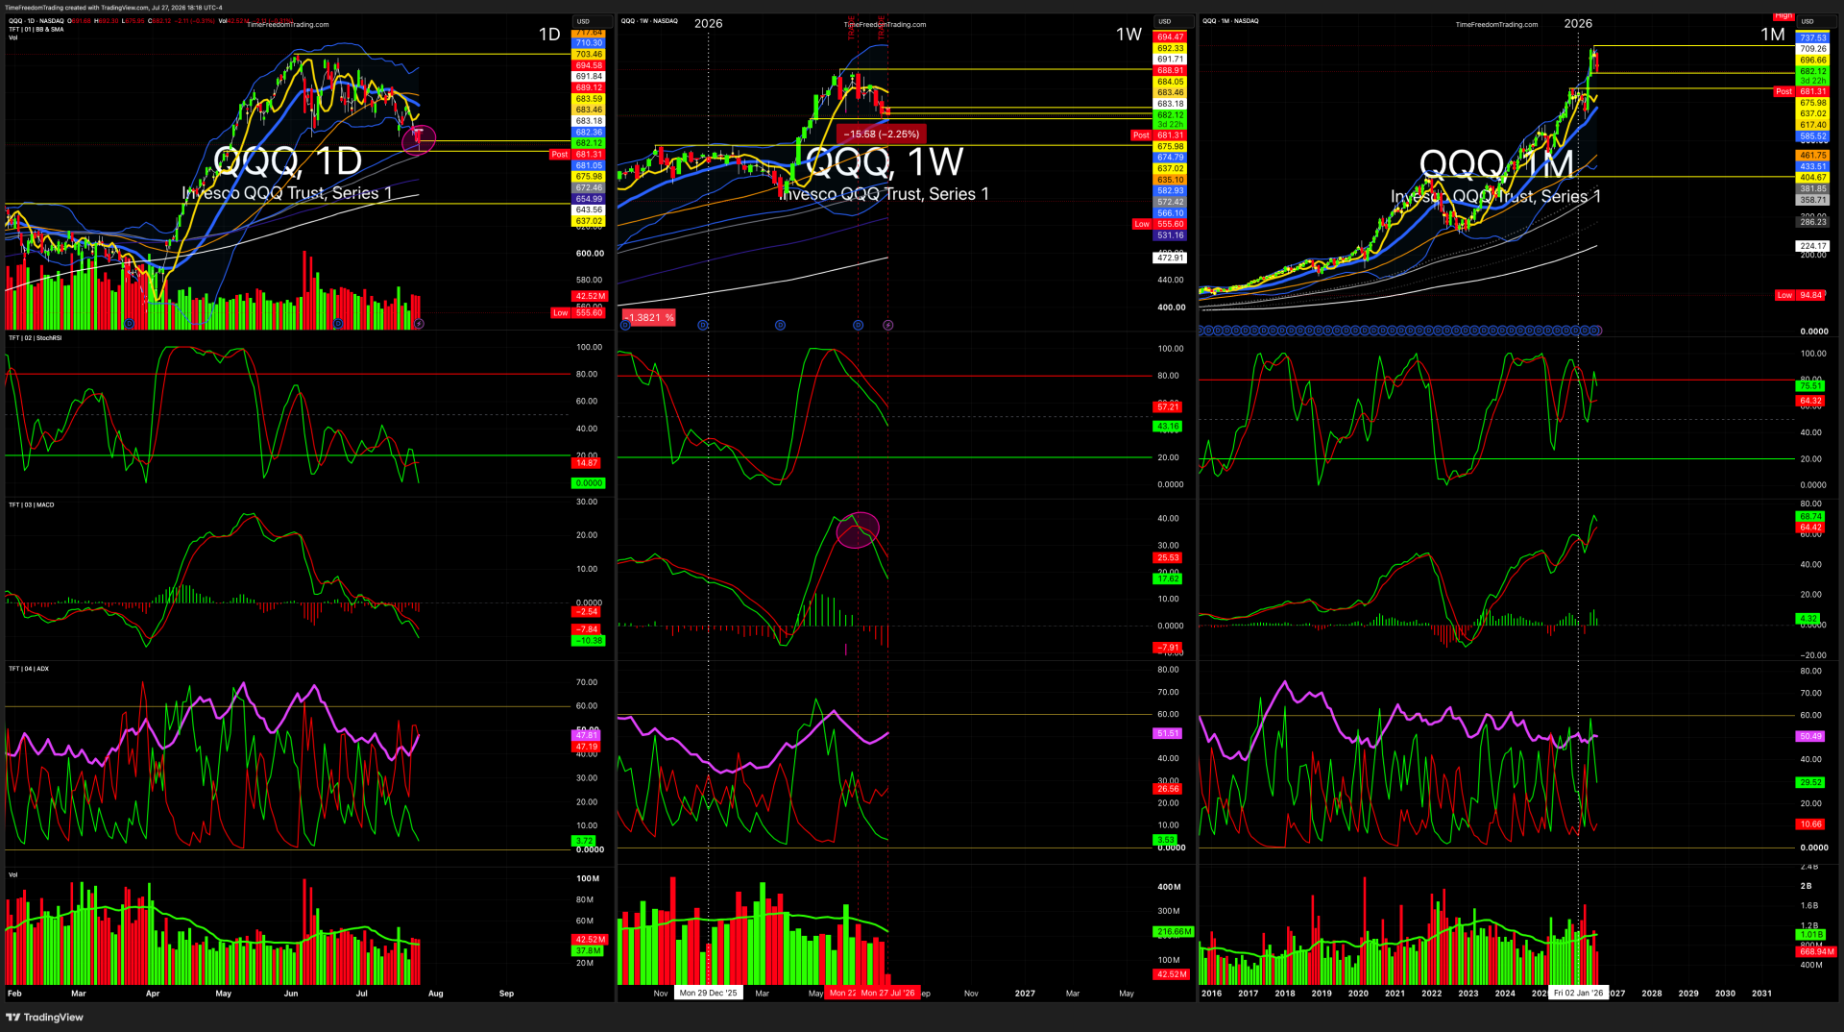Click the 688.91 price label on the weekly chart
The width and height of the screenshot is (1844, 1032).
1171,71
